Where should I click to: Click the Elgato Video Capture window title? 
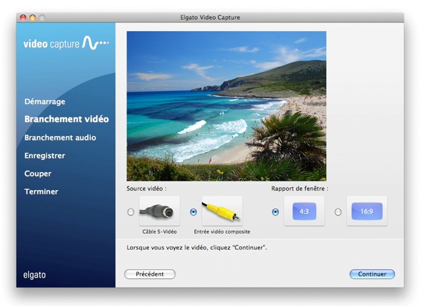tap(210, 18)
